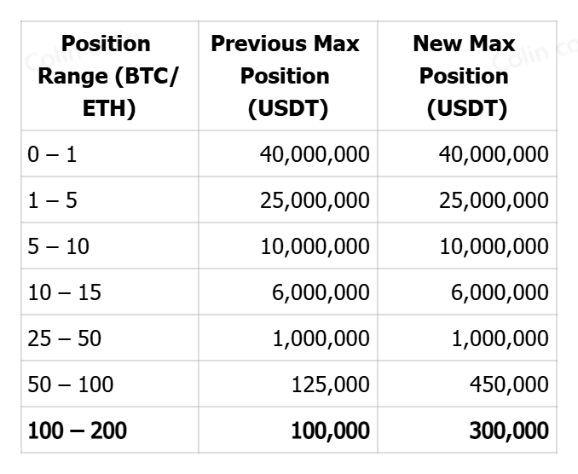The height and width of the screenshot is (474, 578).
Task: Select the 25 – 50 position range cell
Action: point(64,338)
